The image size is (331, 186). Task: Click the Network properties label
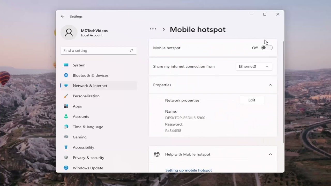[182, 100]
